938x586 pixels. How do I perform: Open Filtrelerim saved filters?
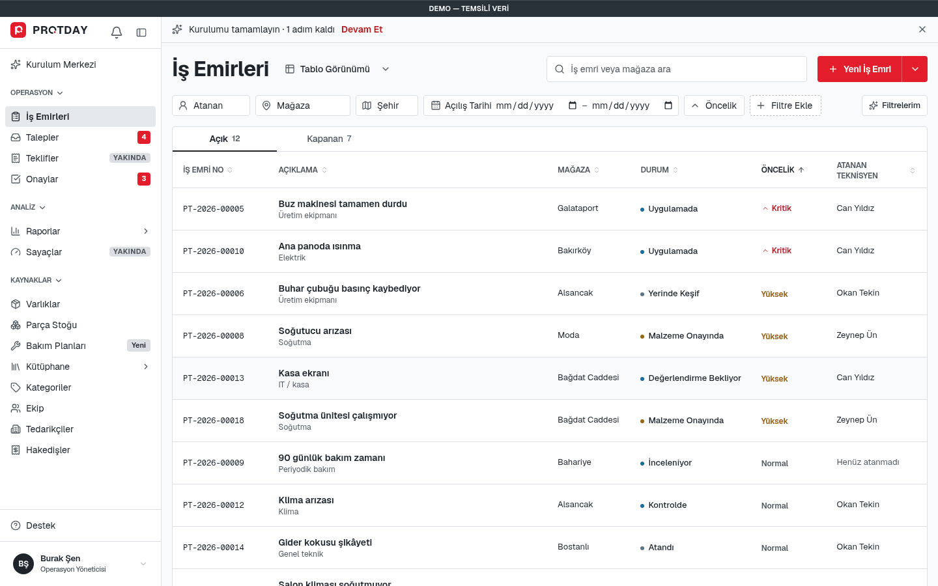click(894, 105)
